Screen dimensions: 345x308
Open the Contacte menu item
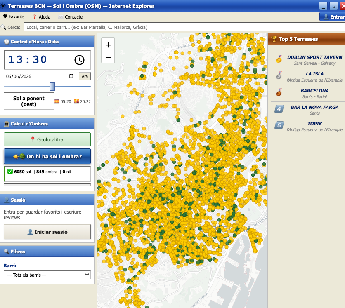(70, 17)
